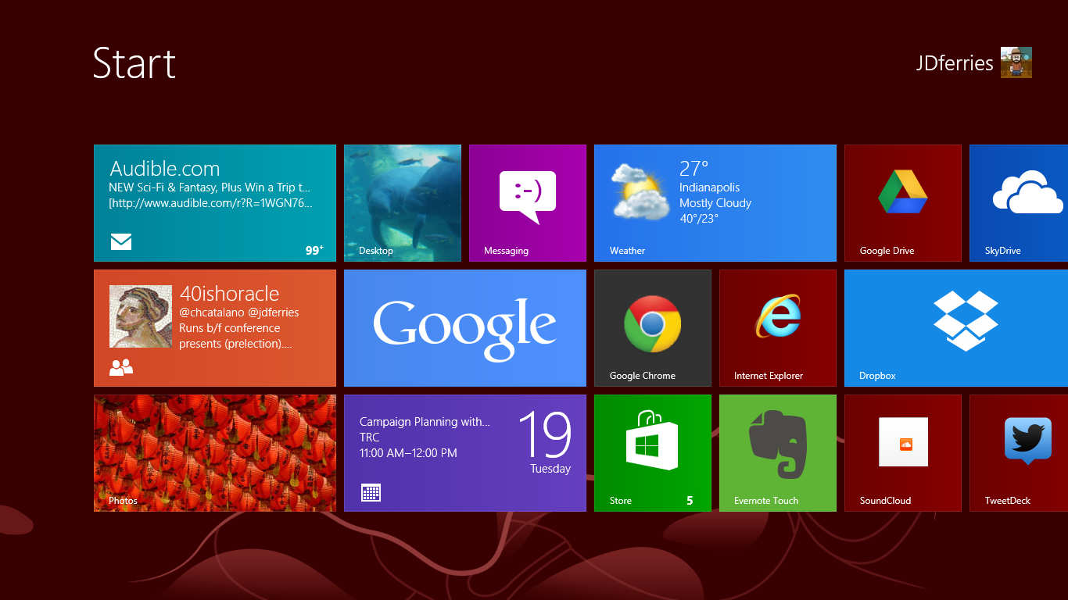Click the SkyDrive tile label

(1002, 251)
